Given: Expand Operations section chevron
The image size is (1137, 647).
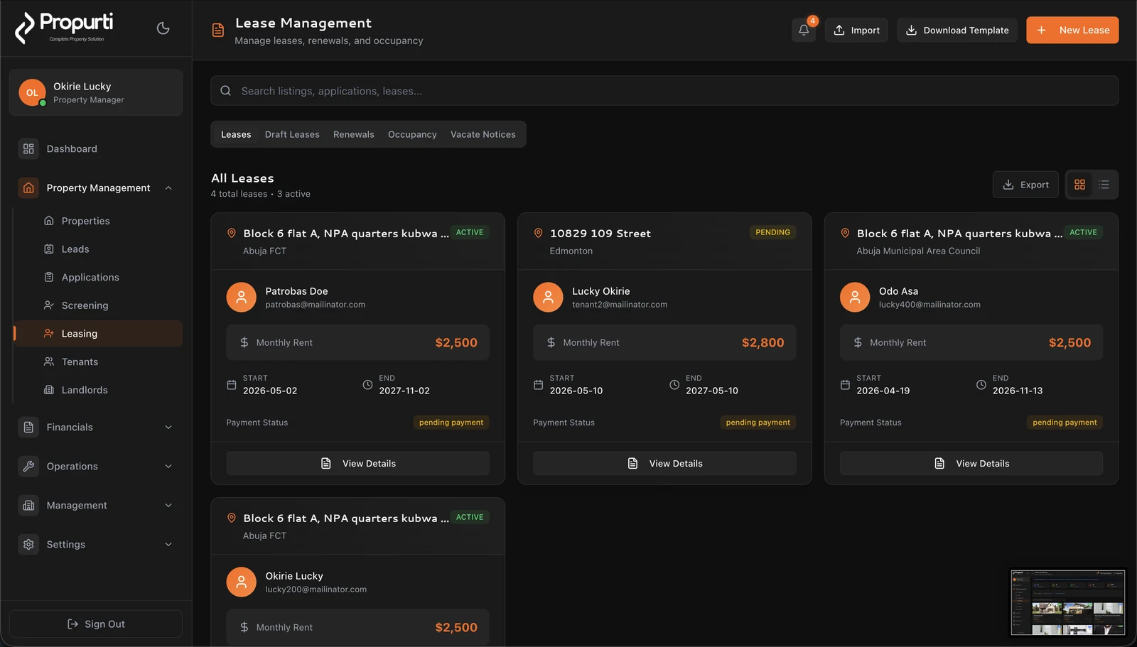Looking at the screenshot, I should 168,467.
